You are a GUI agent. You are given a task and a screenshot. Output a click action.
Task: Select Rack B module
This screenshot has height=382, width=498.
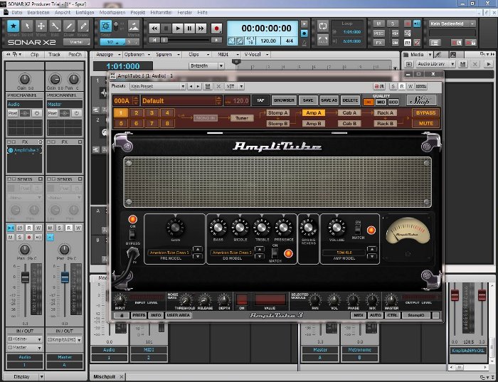386,124
